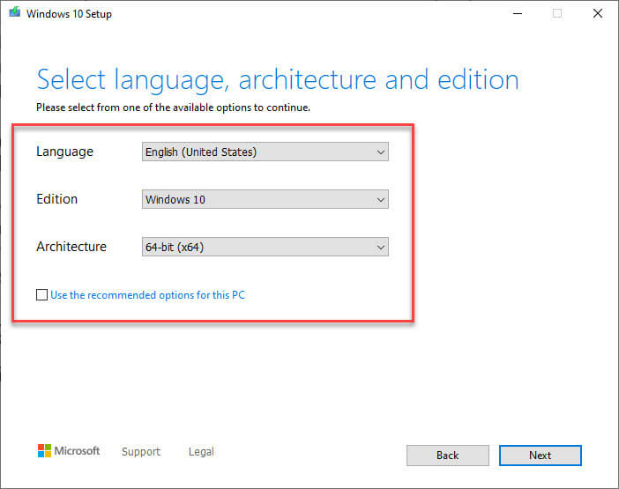Close the Windows 10 Setup window
Viewport: 619px width, 489px height.
598,14
